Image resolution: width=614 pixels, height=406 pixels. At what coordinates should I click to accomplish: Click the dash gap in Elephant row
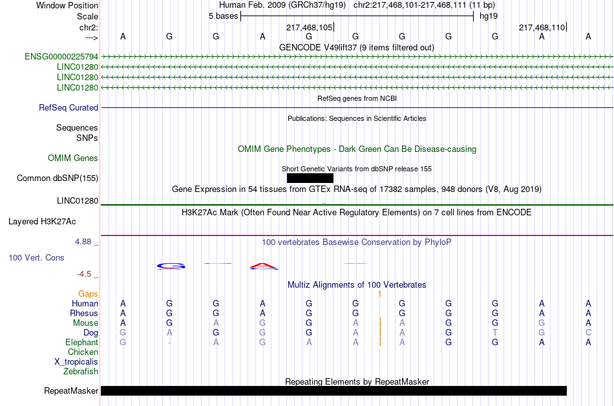pyautogui.click(x=169, y=343)
